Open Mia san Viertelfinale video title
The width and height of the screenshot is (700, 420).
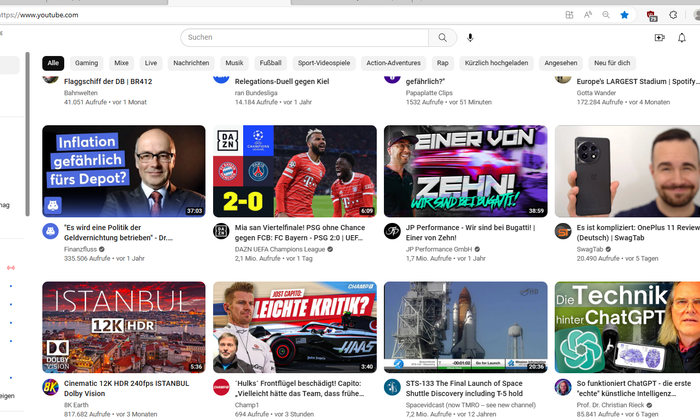point(300,233)
